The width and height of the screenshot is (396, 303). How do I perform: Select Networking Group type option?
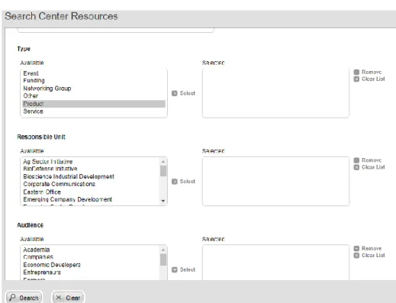94,89
